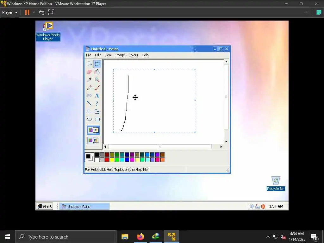Open the View menu
Image resolution: width=324 pixels, height=243 pixels.
(108, 55)
